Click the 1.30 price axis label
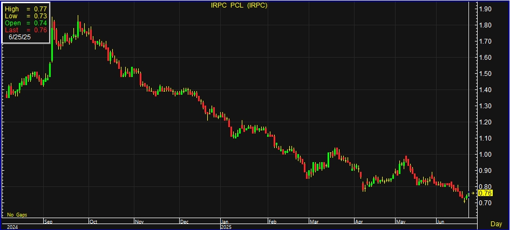 tap(485, 106)
